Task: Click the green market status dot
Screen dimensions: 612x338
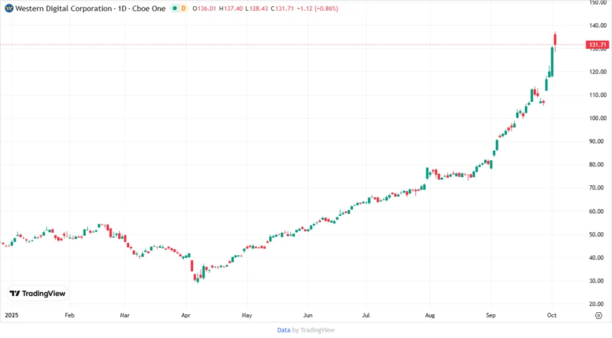Action: [x=174, y=9]
